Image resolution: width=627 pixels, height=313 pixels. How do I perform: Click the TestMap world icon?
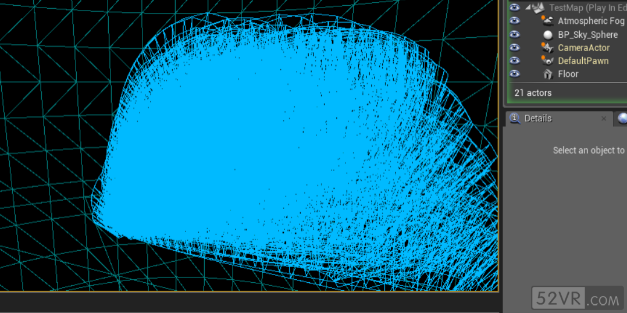(538, 8)
